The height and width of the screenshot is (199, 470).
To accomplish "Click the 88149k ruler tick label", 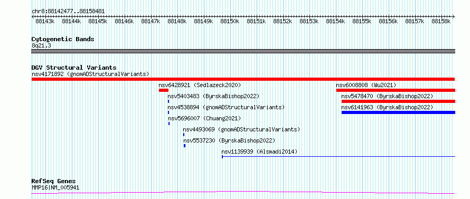I will (x=203, y=22).
